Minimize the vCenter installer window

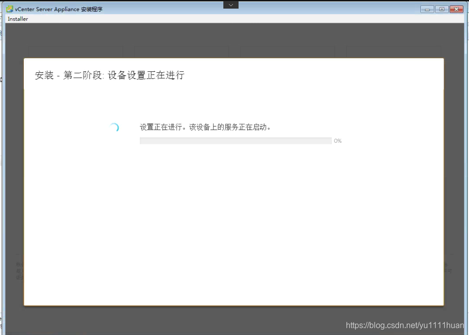[427, 9]
